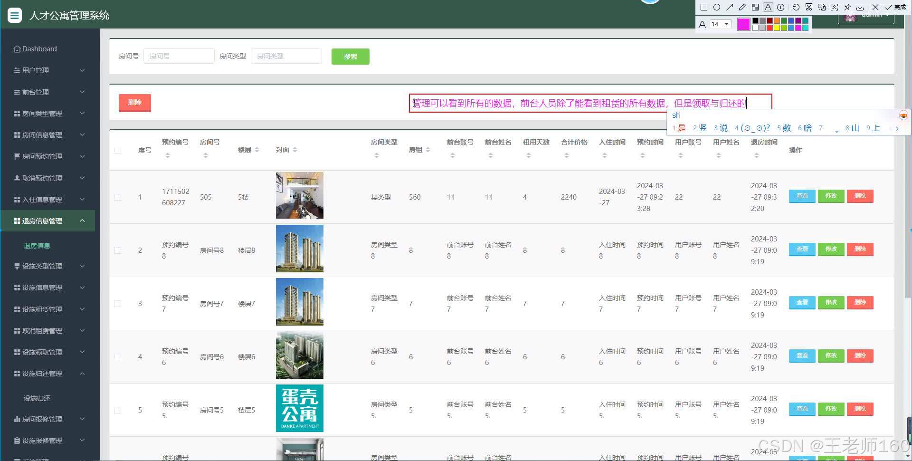The height and width of the screenshot is (461, 912).
Task: Check the checkbox for row 5
Action: point(118,410)
